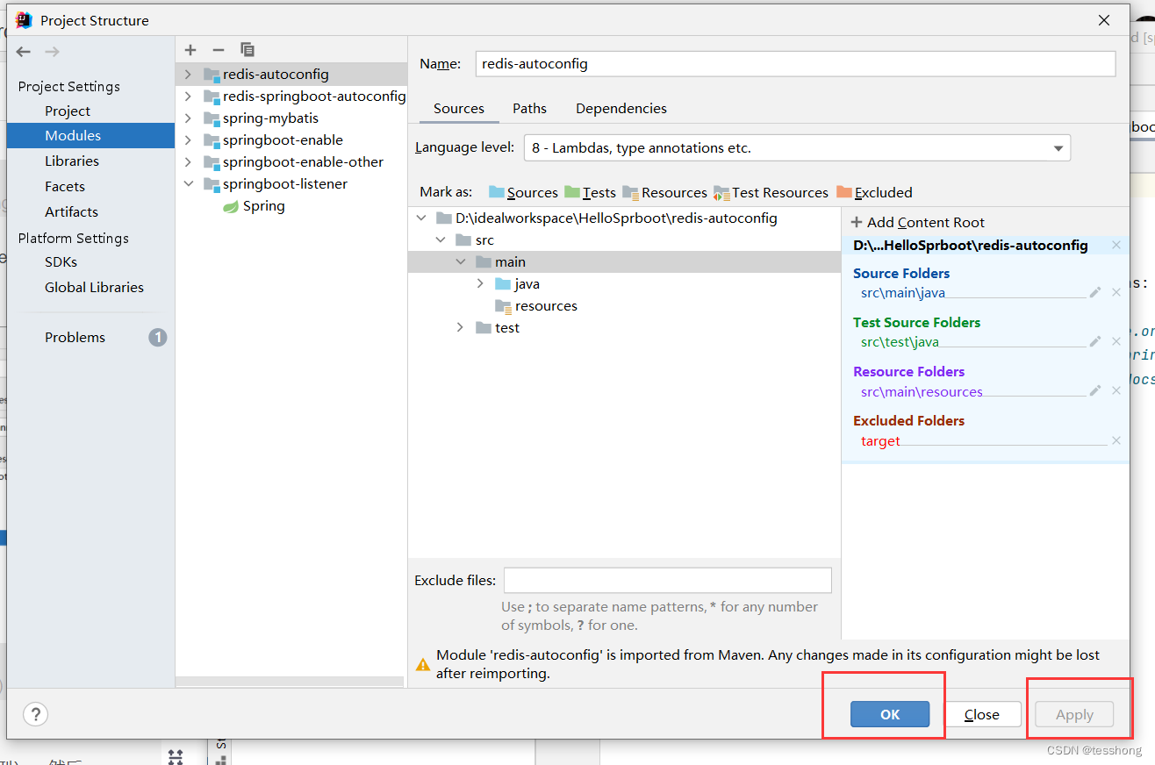Remove selected module using the minus icon
Screen dimensions: 1155x765
click(x=219, y=50)
